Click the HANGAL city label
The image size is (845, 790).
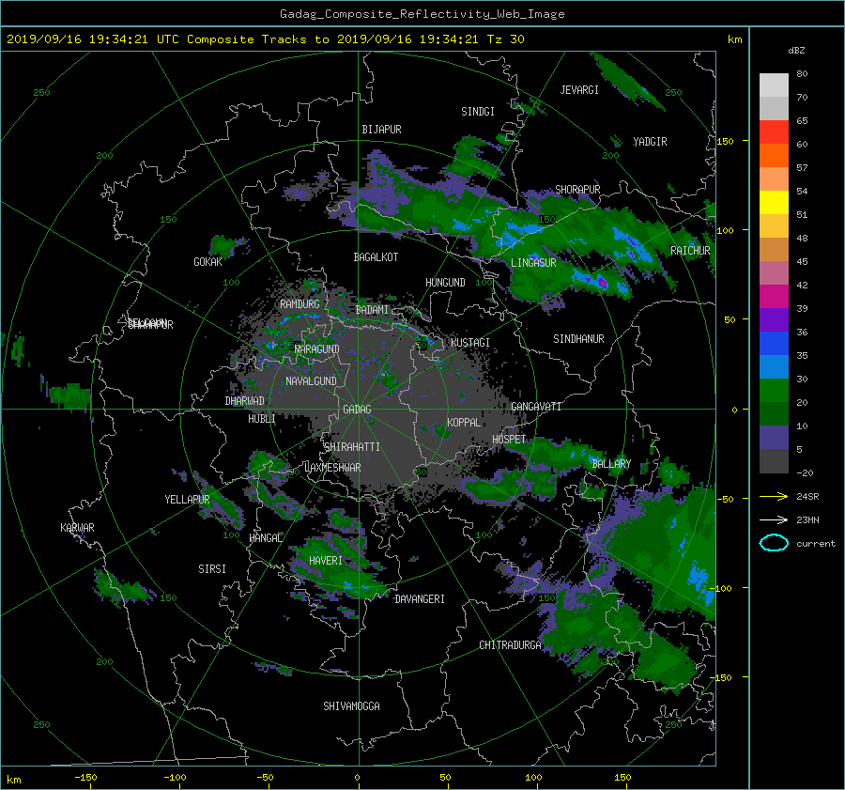point(266,538)
